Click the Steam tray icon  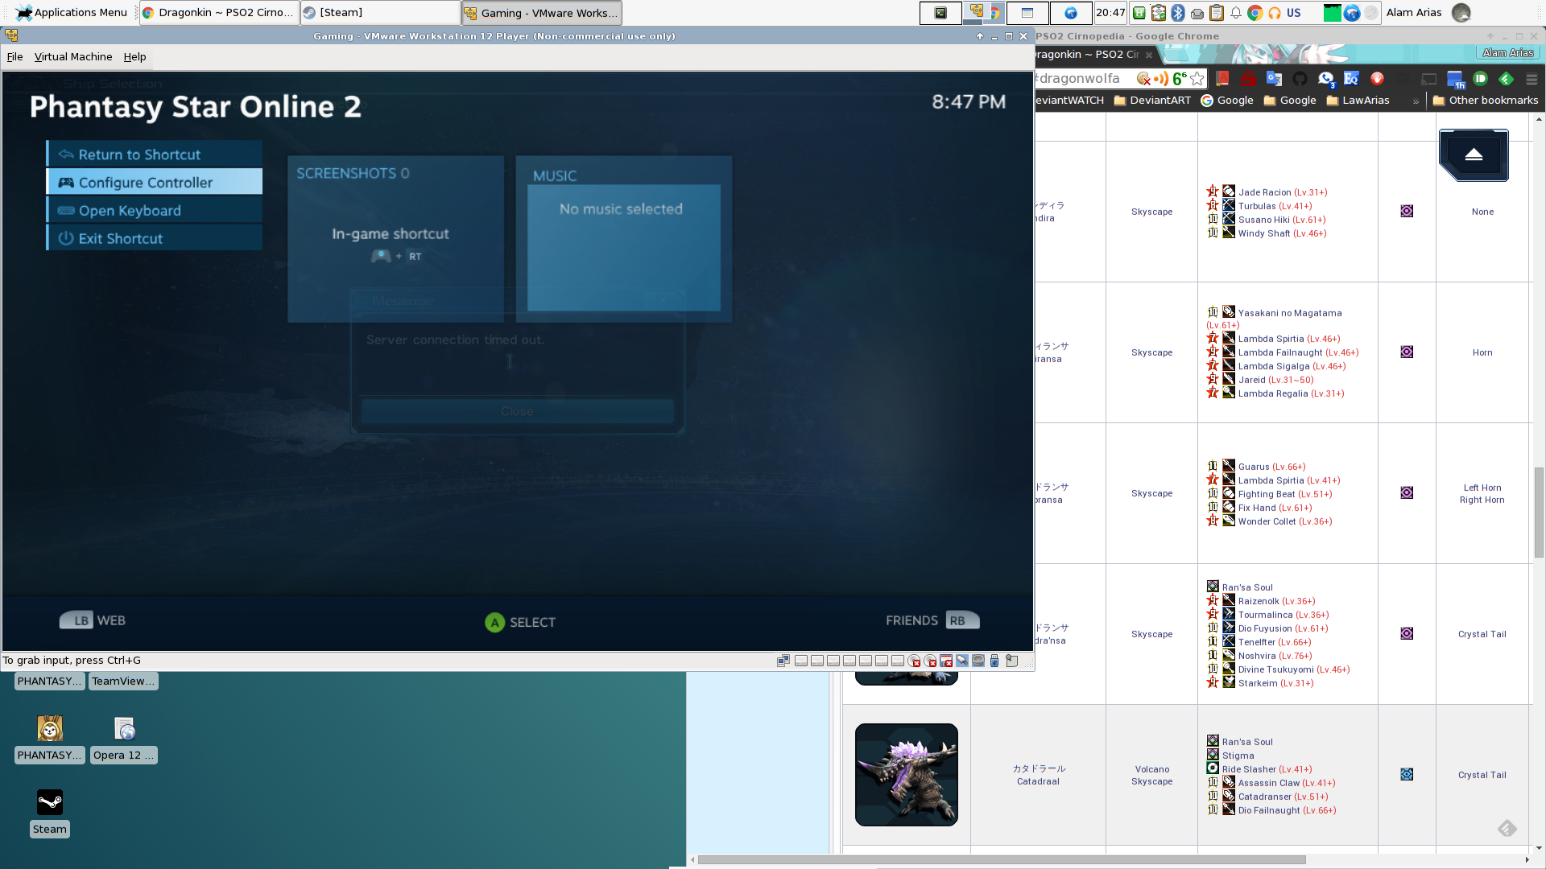point(1370,13)
